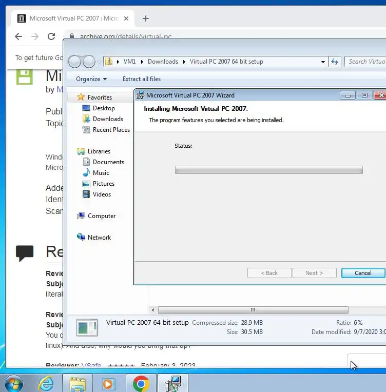Click Explorer forward navigation button
Image resolution: width=386 pixels, height=392 pixels.
click(89, 62)
